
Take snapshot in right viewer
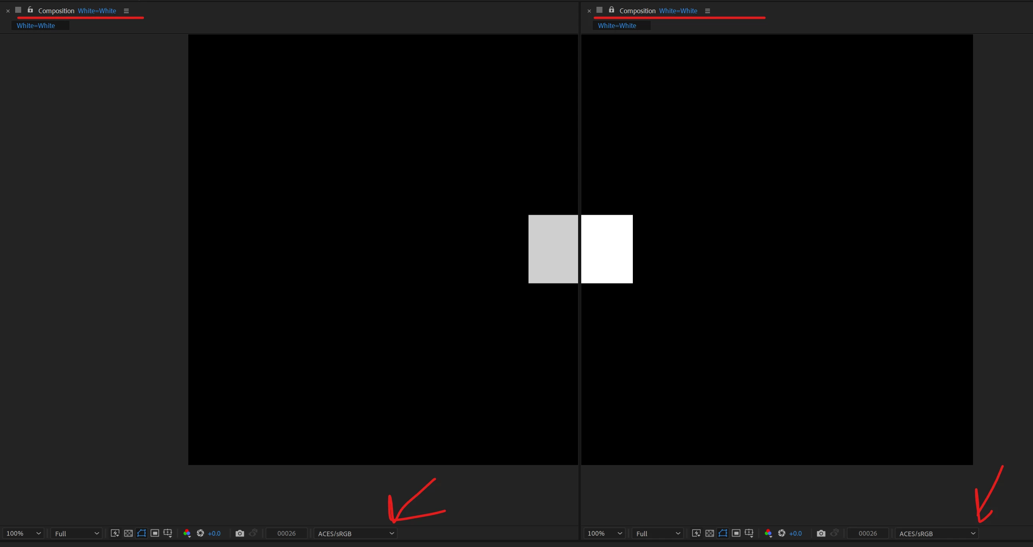[821, 533]
